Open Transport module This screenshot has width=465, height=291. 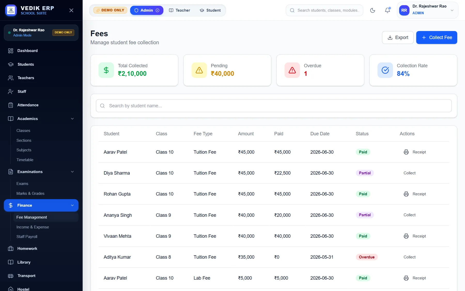41,276
